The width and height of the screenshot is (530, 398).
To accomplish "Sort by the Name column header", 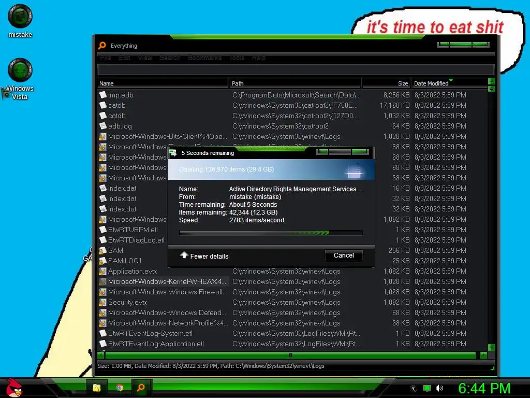I will click(163, 83).
